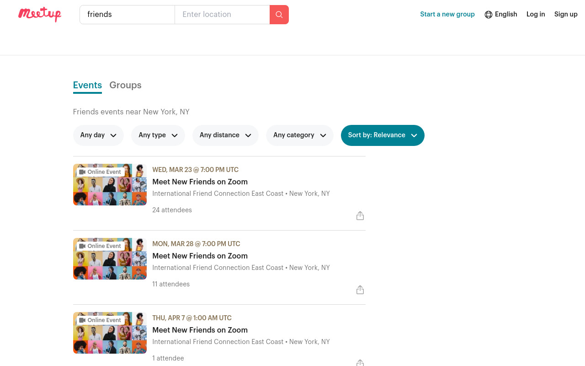Image resolution: width=585 pixels, height=366 pixels.
Task: Click the Meetup logo
Action: point(40,14)
